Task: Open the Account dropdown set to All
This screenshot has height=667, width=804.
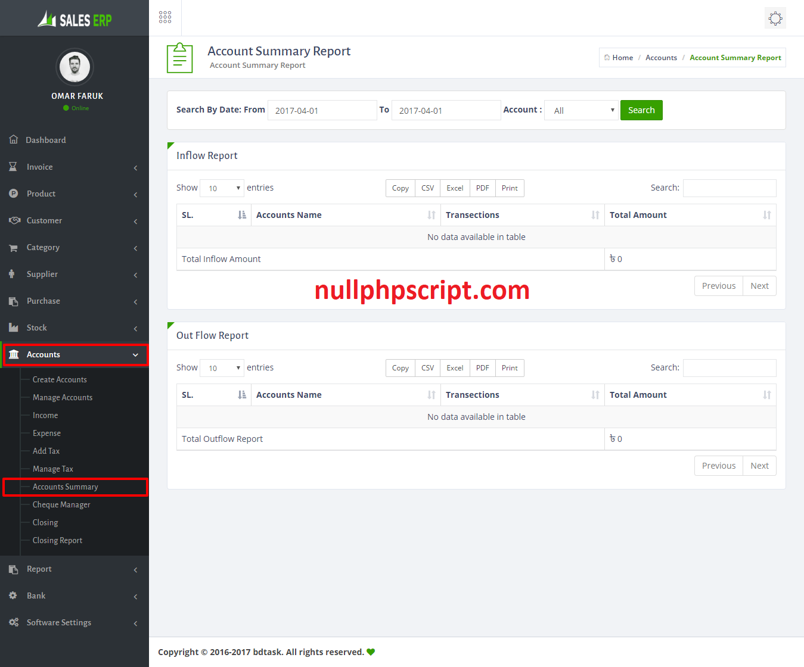Action: pyautogui.click(x=582, y=110)
